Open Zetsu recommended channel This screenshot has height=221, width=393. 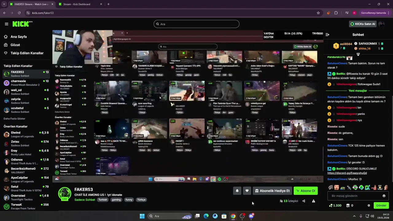pyautogui.click(x=26, y=143)
